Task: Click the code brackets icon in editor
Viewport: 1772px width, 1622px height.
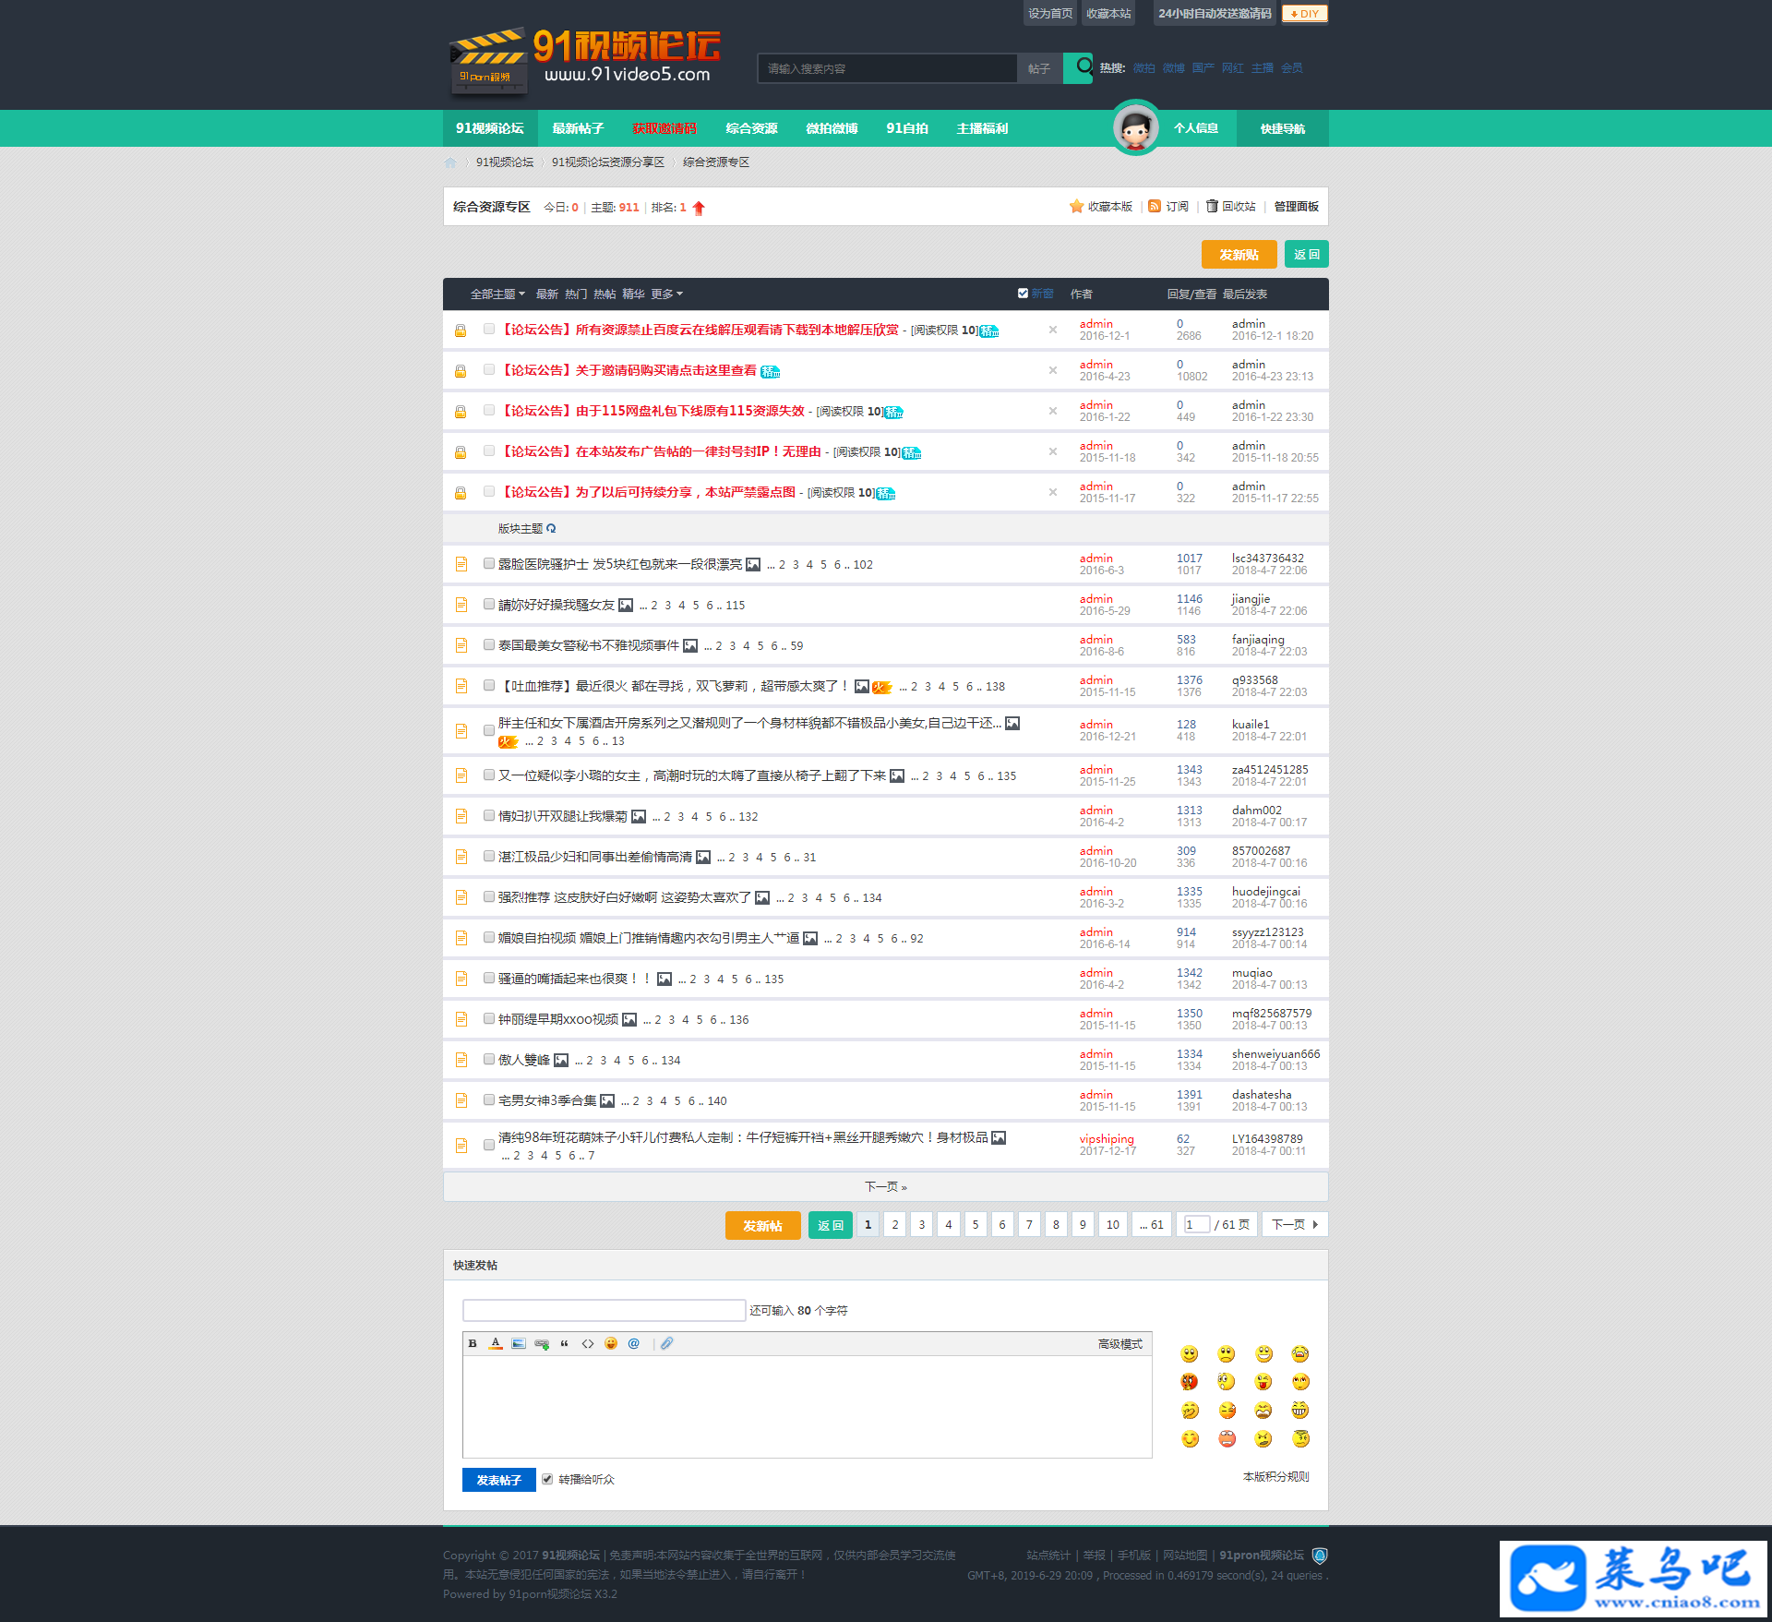Action: tap(588, 1343)
